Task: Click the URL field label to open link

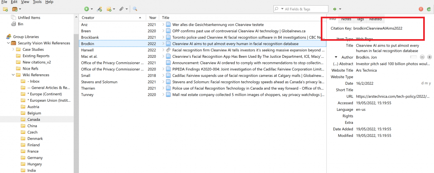Action: pyautogui.click(x=350, y=96)
